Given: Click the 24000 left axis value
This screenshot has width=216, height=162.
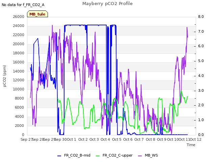Looking at the screenshot, I should (19, 26).
